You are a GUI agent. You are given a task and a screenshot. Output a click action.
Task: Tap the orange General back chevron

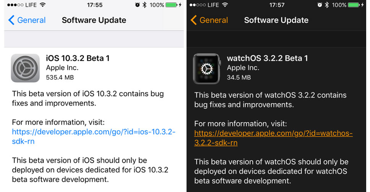194,20
